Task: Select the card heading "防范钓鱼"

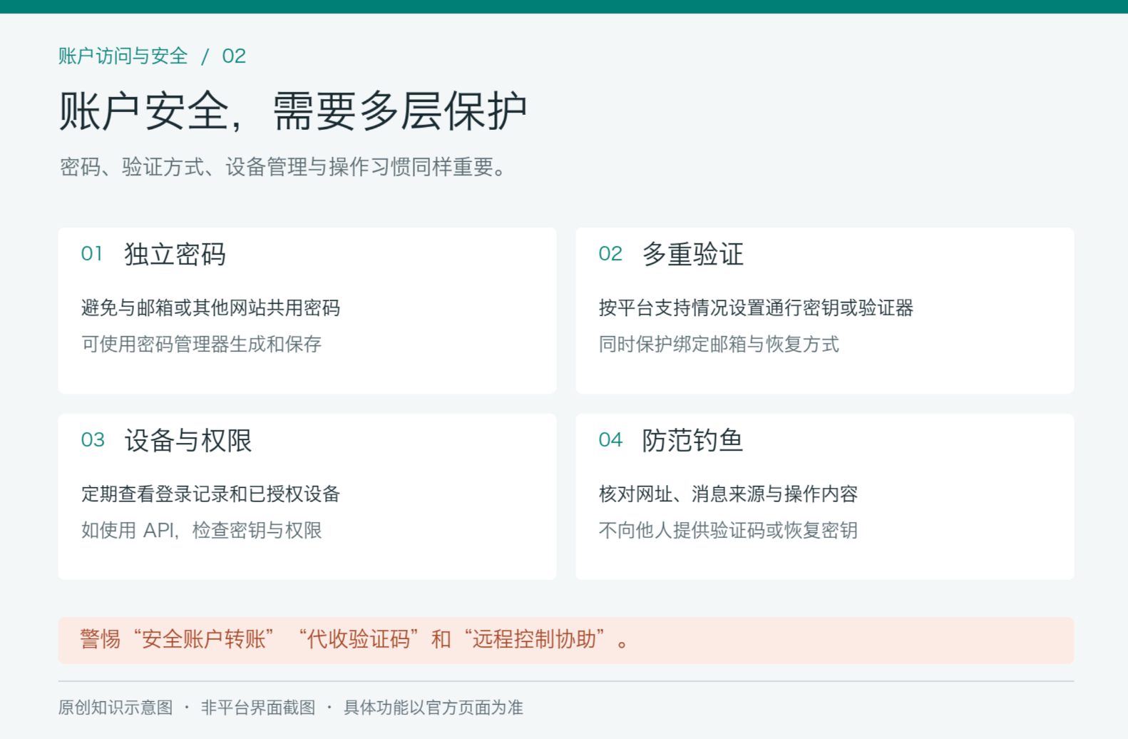Action: 693,440
